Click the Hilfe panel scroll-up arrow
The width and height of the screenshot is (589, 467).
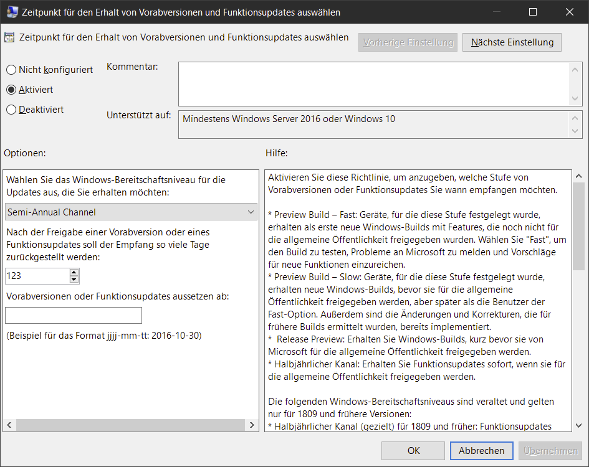point(578,176)
